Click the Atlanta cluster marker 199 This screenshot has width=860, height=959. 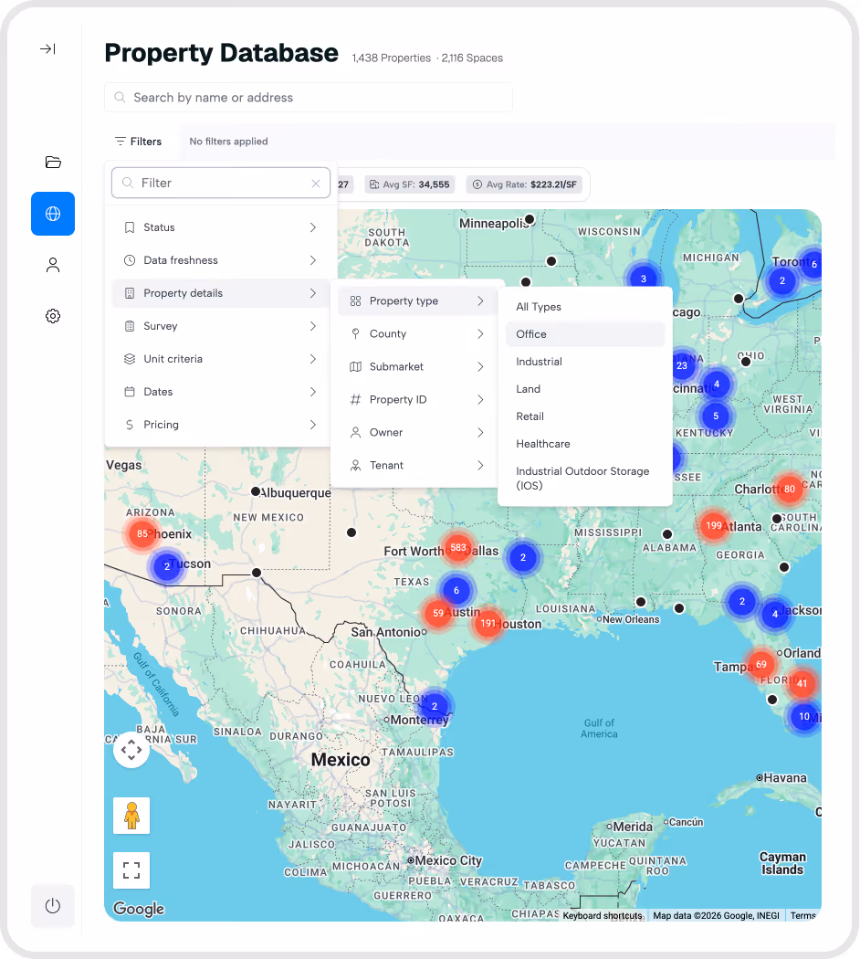(x=714, y=525)
